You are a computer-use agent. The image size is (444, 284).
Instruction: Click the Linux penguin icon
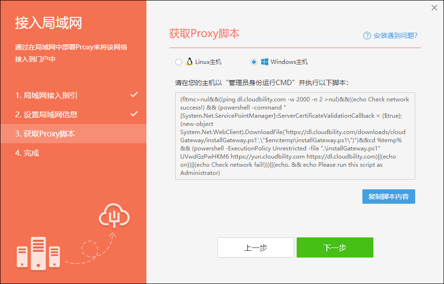click(190, 62)
